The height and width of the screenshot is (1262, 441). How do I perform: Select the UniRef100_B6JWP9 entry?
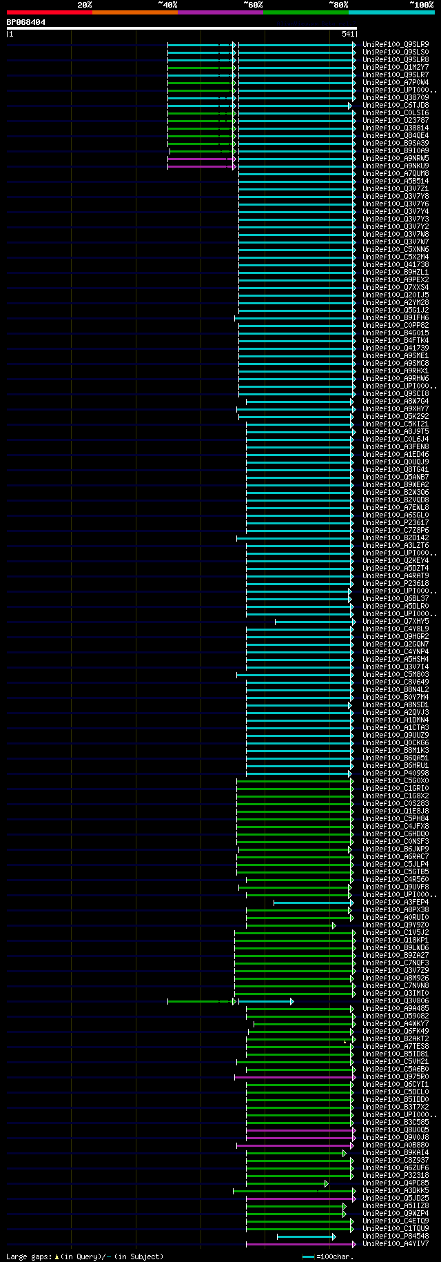[396, 849]
